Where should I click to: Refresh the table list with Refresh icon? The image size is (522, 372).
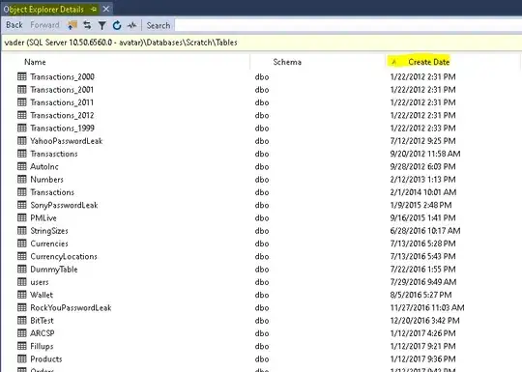pos(117,25)
